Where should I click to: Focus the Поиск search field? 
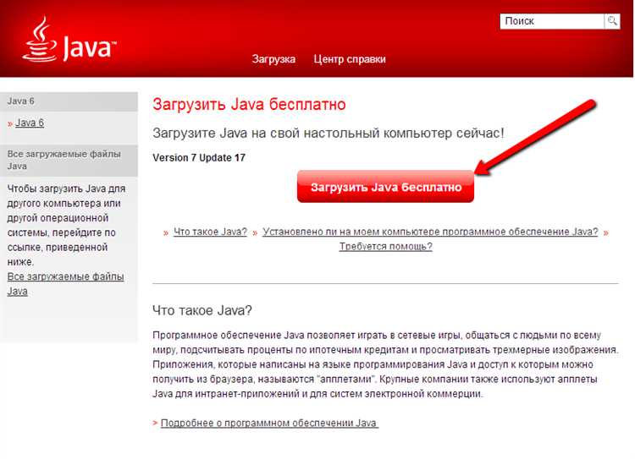coord(552,21)
